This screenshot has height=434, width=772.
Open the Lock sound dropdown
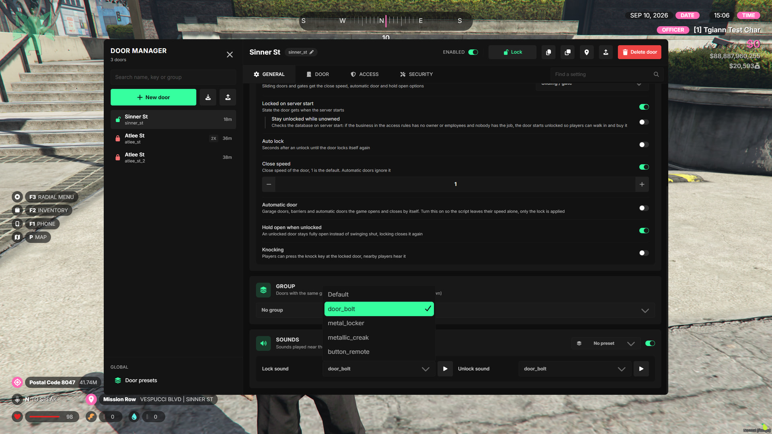[x=379, y=369]
